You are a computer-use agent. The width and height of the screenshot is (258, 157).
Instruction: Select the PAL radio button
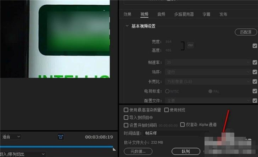(x=210, y=91)
